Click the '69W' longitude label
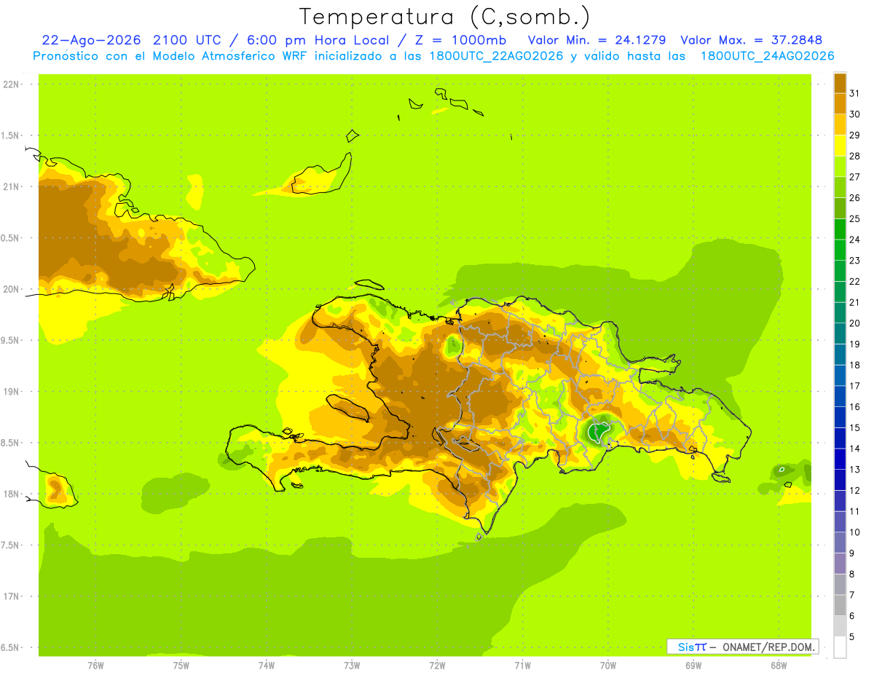 pos(693,666)
